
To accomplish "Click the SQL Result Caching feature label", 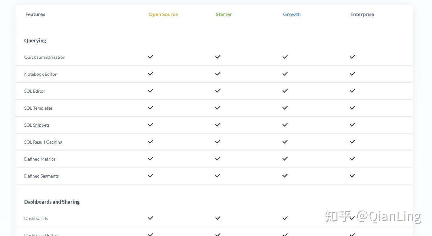I will click(x=43, y=142).
